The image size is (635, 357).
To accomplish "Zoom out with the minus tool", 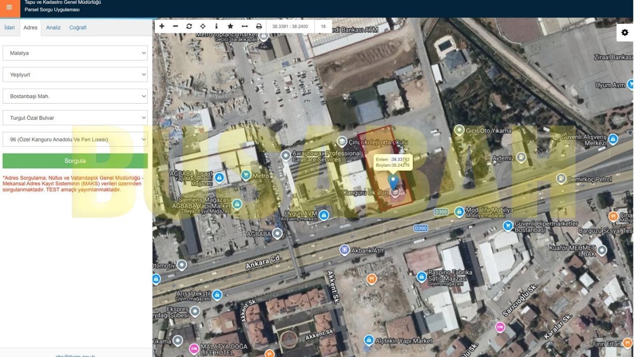I will [175, 26].
